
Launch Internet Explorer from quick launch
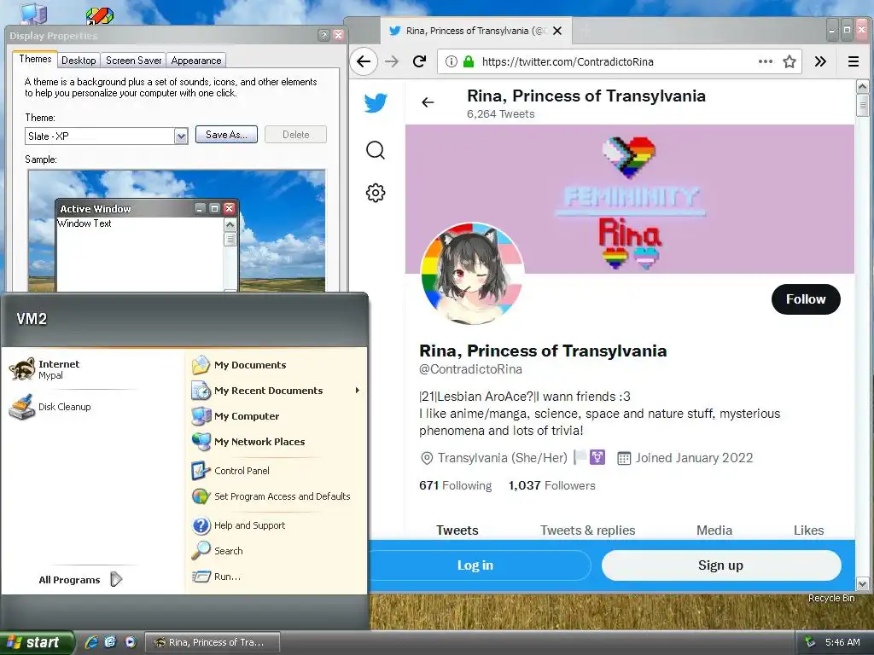click(90, 642)
